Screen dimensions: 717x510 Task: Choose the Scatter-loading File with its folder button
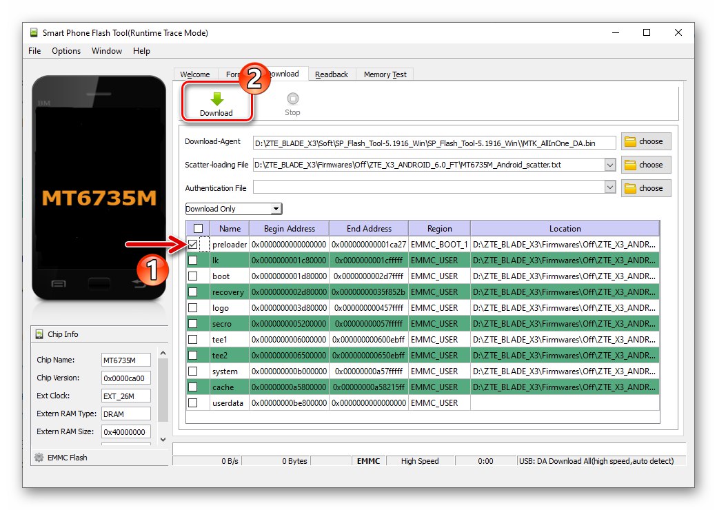point(646,165)
